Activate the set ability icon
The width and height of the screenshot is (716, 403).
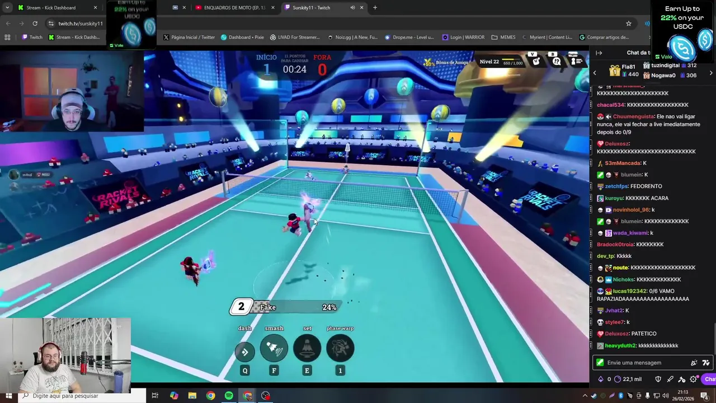(307, 349)
